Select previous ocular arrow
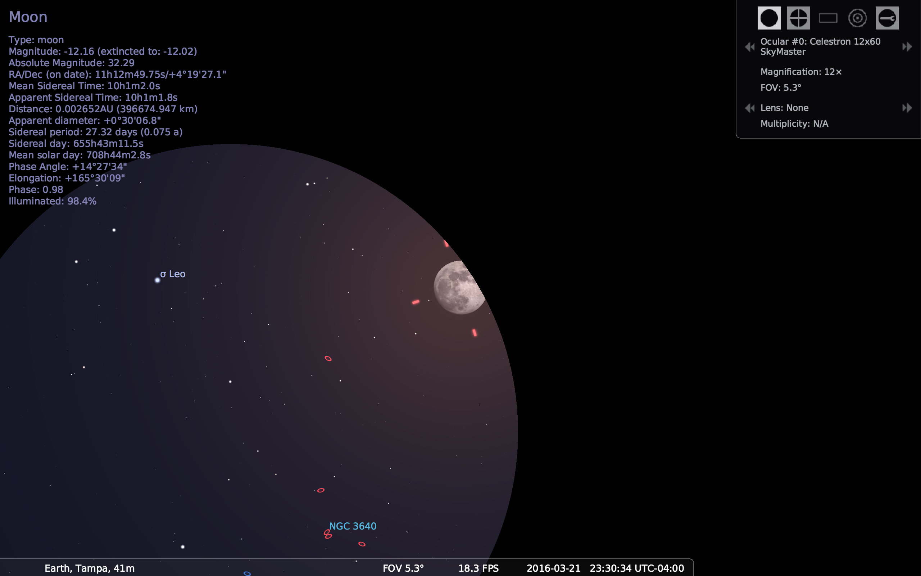The height and width of the screenshot is (576, 921). click(750, 47)
